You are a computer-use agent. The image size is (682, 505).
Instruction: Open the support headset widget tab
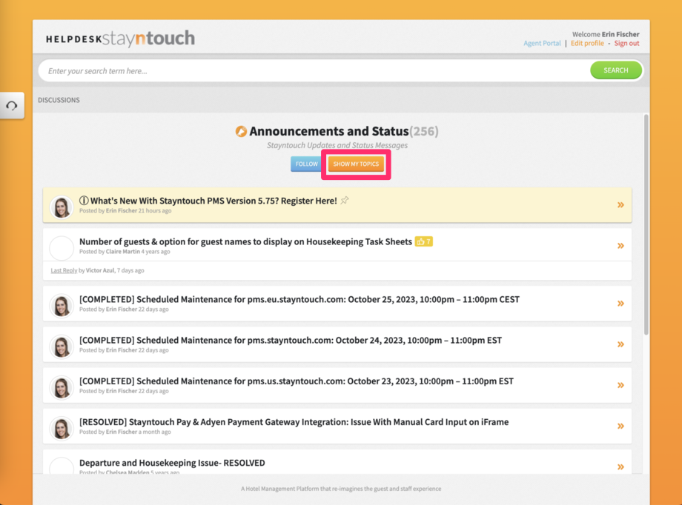[12, 105]
